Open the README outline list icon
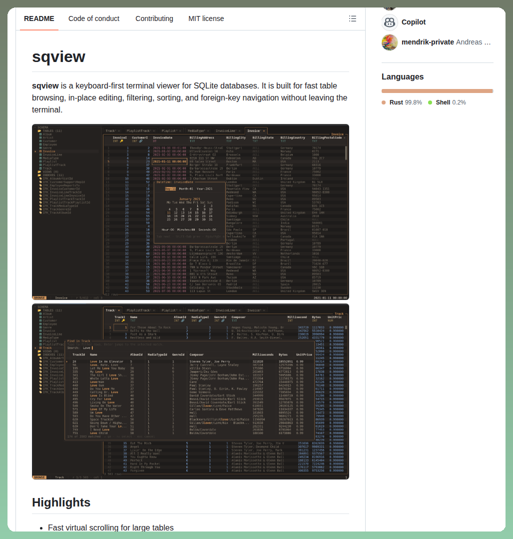 tap(352, 18)
